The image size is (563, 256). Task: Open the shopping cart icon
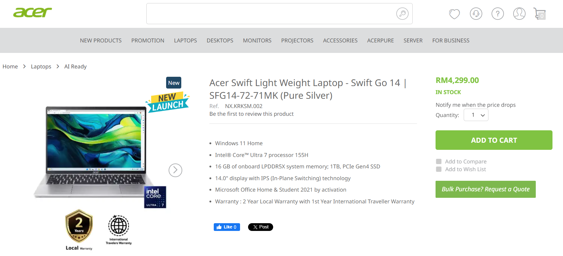tap(540, 14)
